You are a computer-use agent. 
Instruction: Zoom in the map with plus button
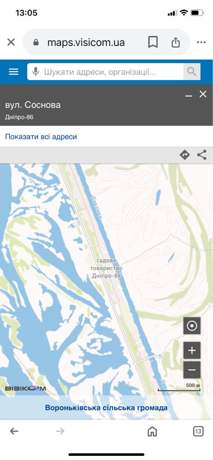click(192, 350)
